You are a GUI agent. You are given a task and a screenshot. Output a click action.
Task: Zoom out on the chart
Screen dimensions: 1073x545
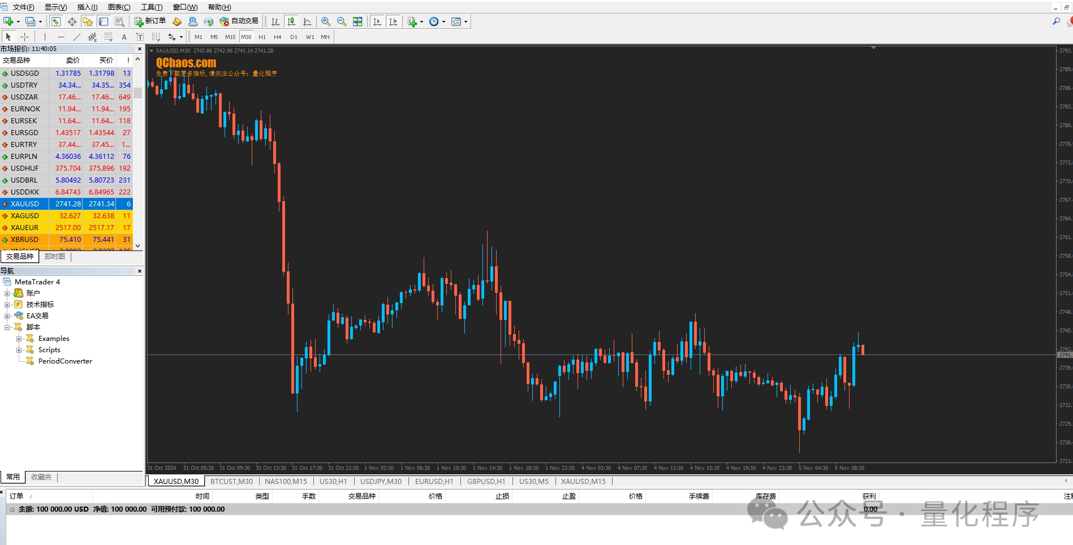click(x=342, y=21)
